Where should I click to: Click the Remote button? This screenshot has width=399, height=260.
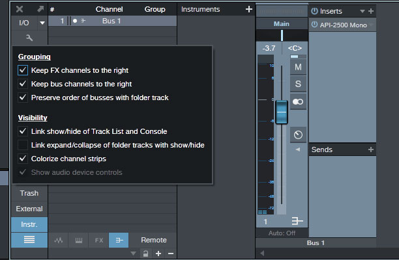click(154, 240)
